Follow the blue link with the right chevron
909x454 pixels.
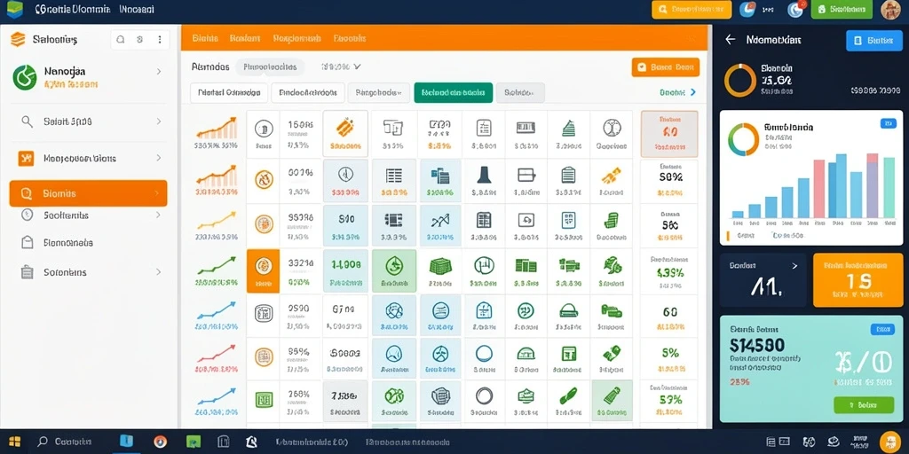coord(677,92)
